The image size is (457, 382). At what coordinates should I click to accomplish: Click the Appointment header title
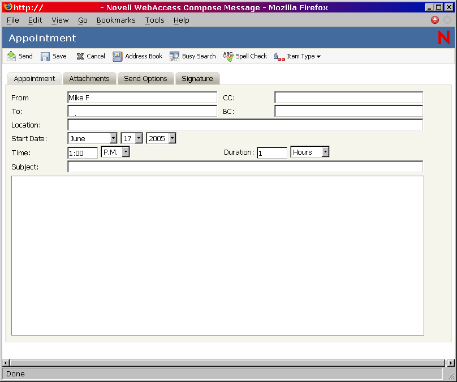[x=42, y=38]
